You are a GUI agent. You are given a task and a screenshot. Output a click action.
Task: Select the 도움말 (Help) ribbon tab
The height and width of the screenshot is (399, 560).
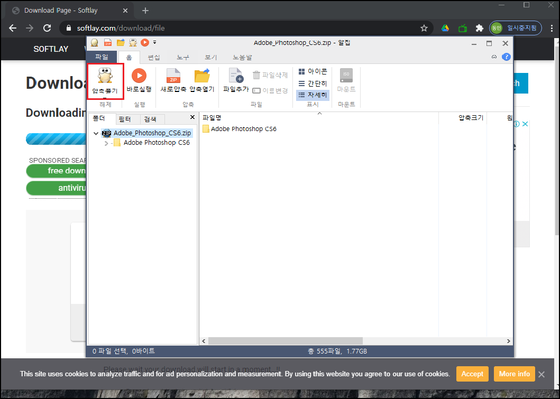(243, 57)
